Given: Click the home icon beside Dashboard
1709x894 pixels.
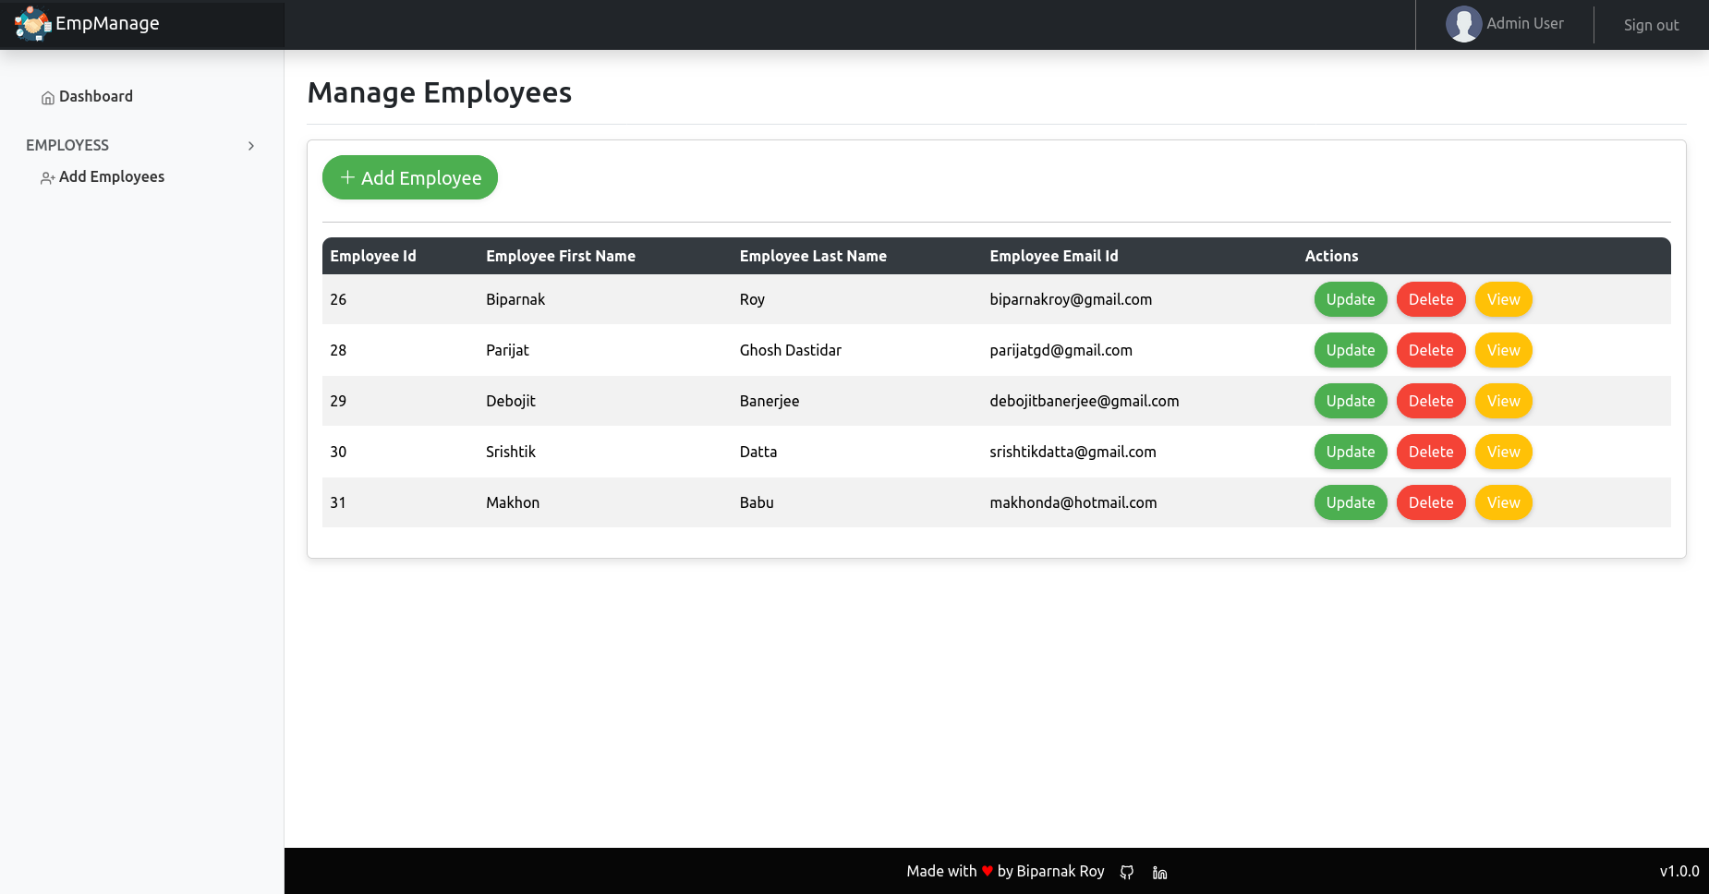Looking at the screenshot, I should (48, 98).
